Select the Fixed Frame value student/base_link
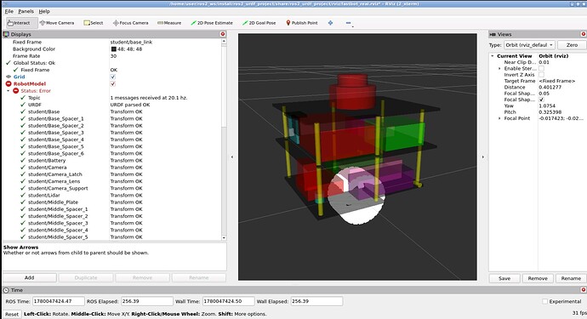 pyautogui.click(x=131, y=42)
